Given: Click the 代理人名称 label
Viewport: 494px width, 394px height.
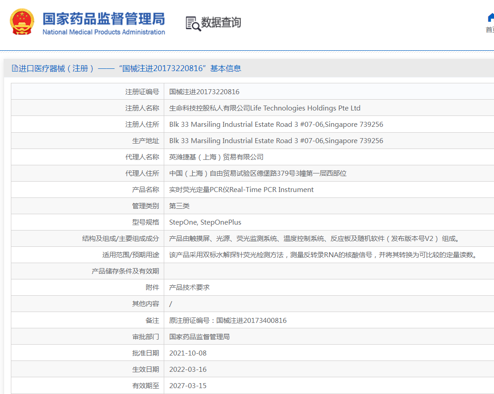Looking at the screenshot, I should point(142,157).
